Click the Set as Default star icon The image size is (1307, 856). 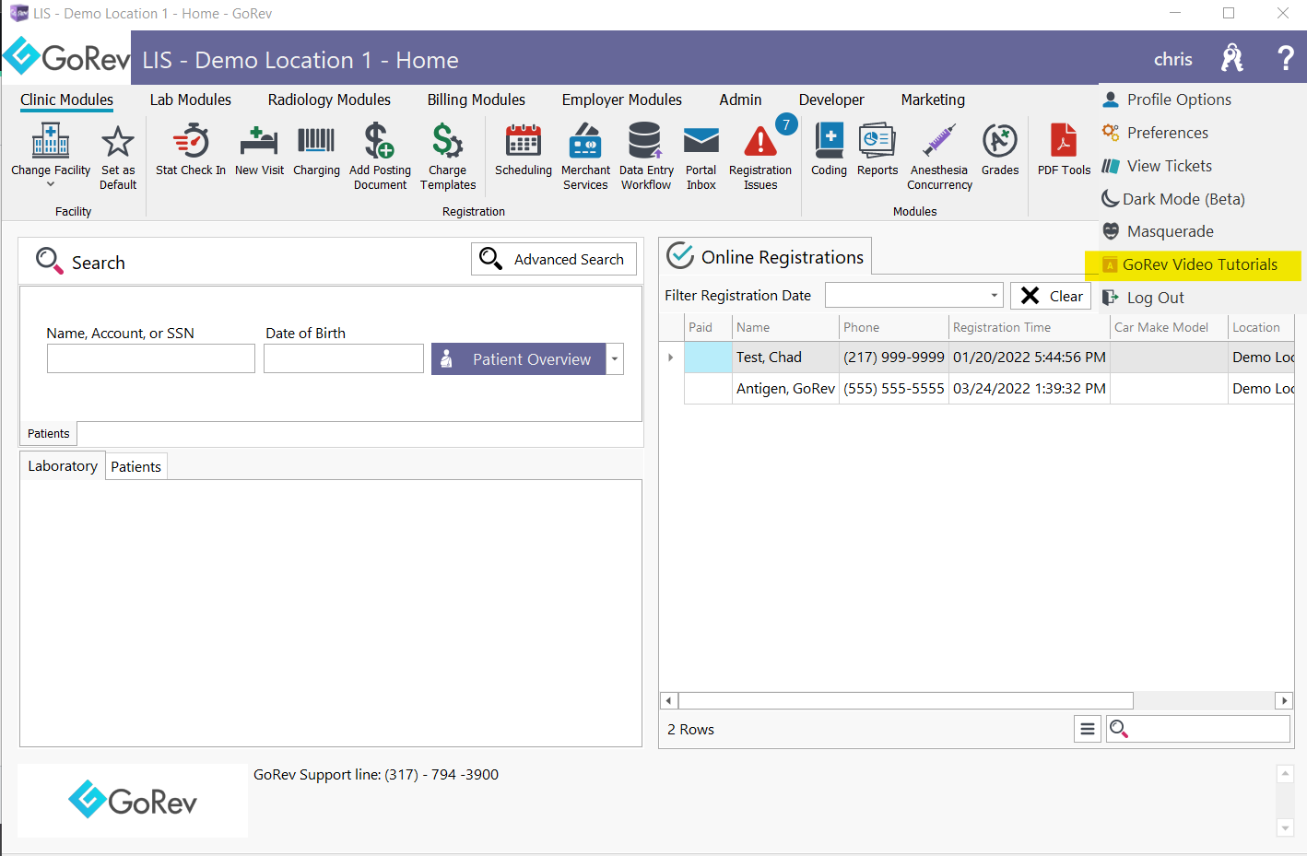tap(118, 142)
